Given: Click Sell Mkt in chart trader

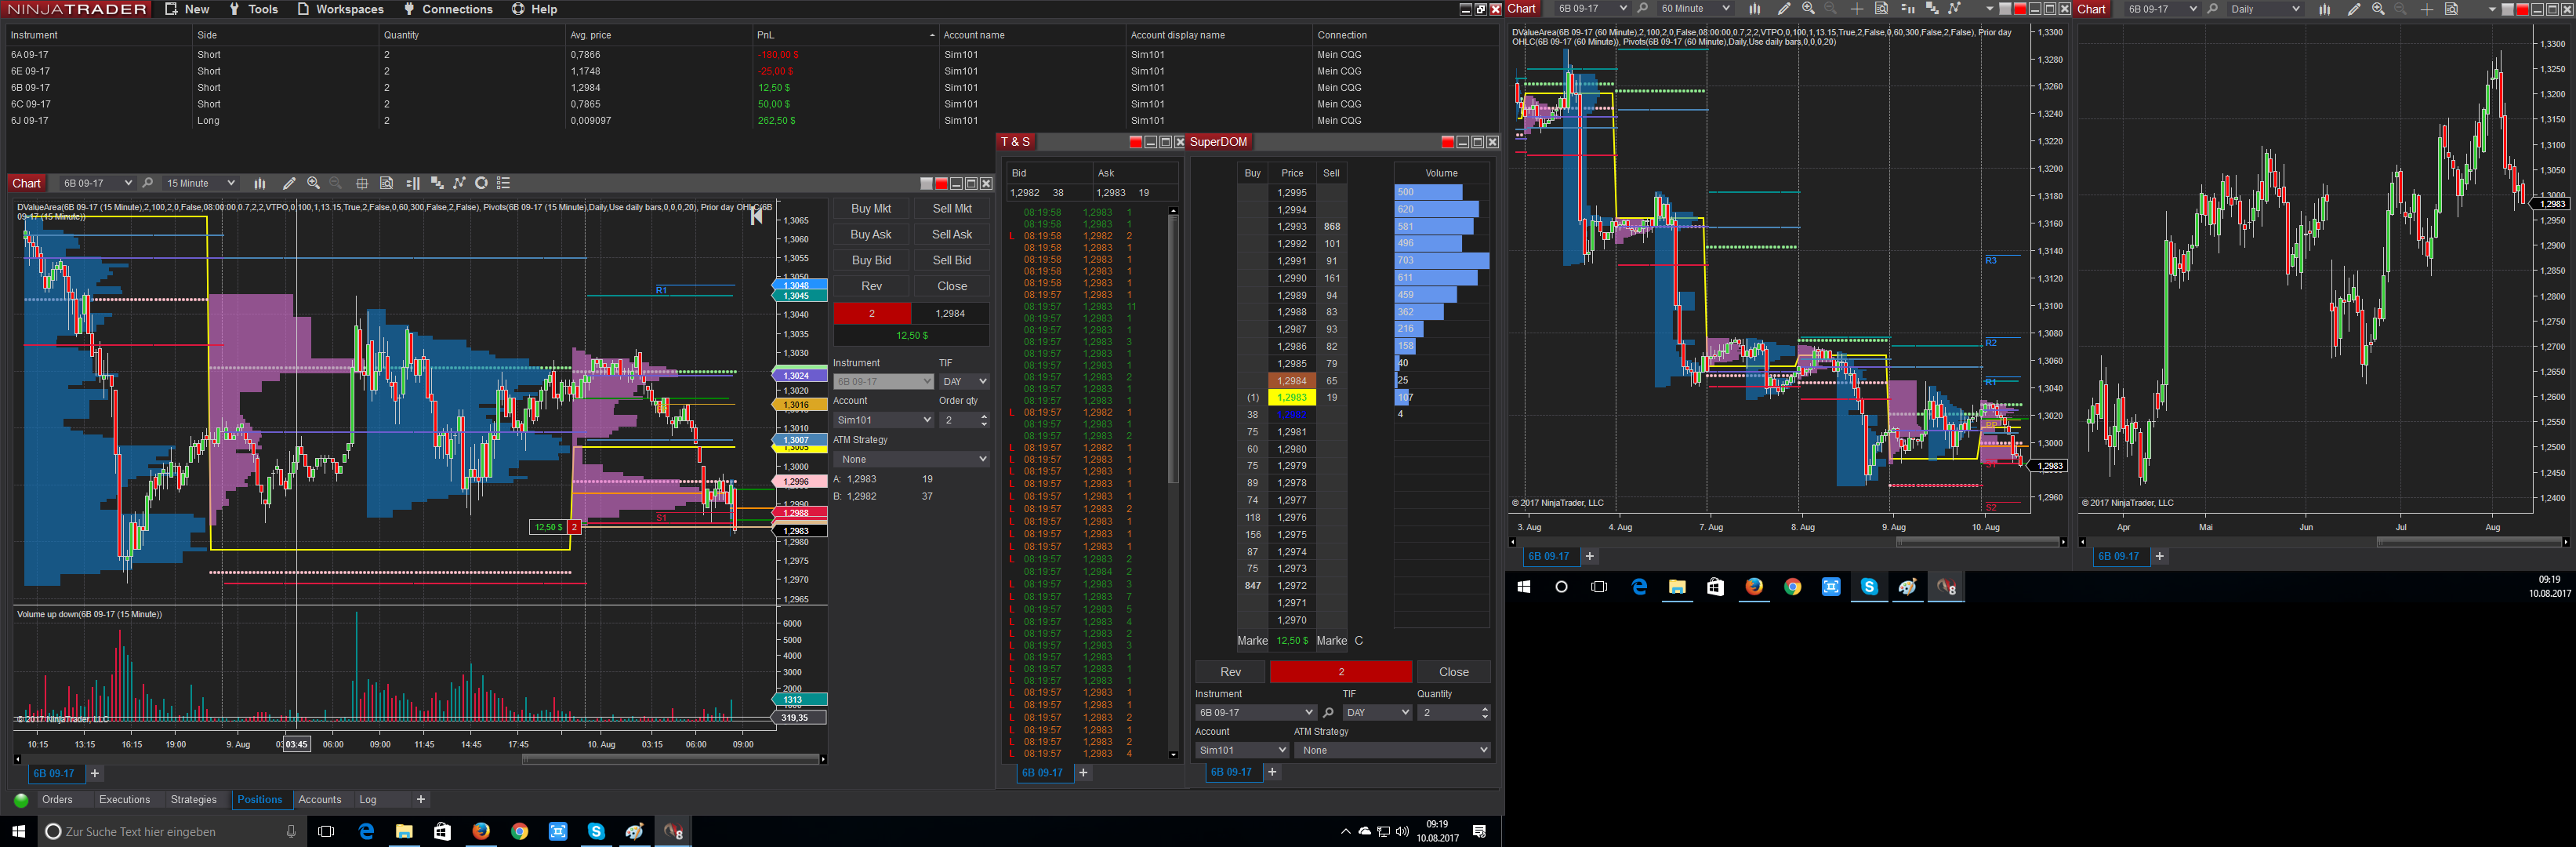Looking at the screenshot, I should [x=952, y=209].
